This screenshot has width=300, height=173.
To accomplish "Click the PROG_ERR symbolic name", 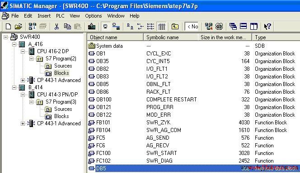I will 160,107.
